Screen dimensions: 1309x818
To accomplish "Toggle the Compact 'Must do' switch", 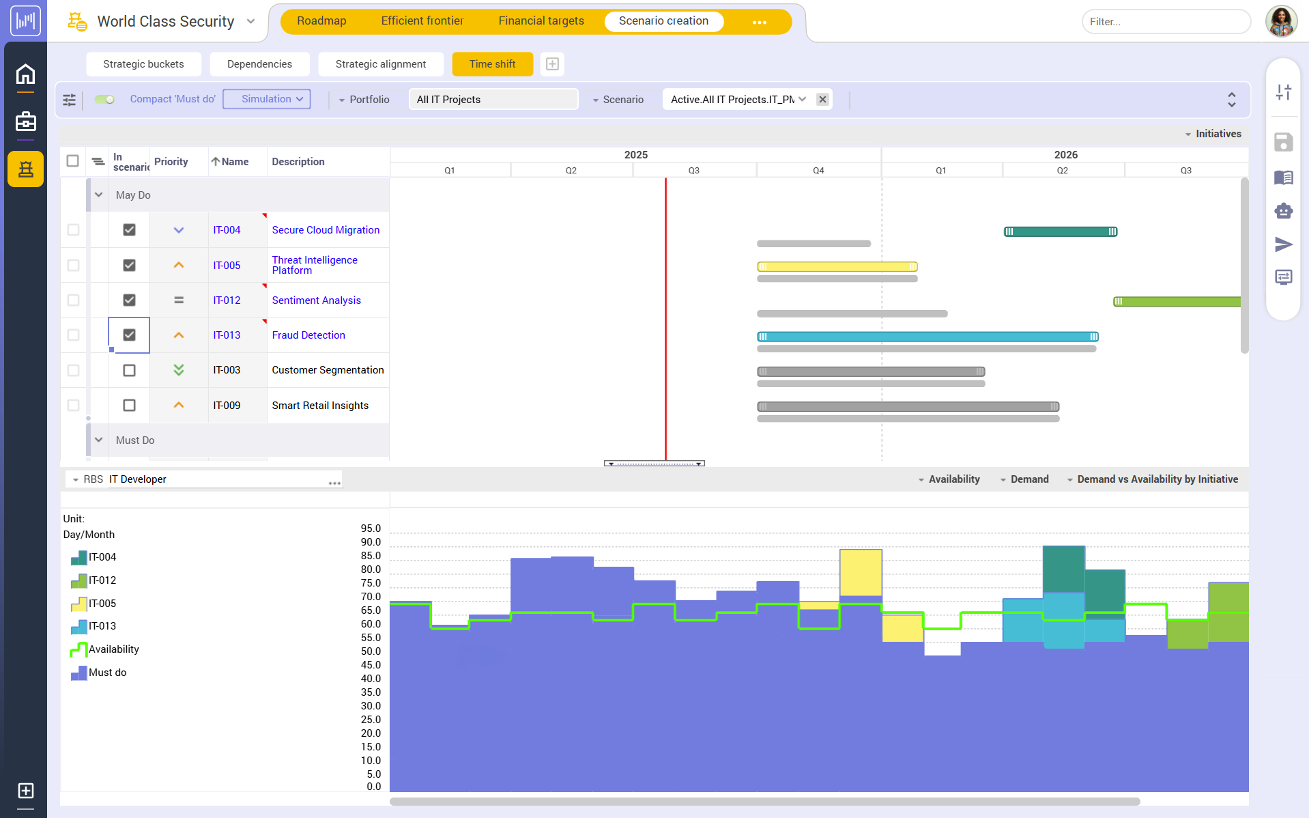I will coord(104,100).
